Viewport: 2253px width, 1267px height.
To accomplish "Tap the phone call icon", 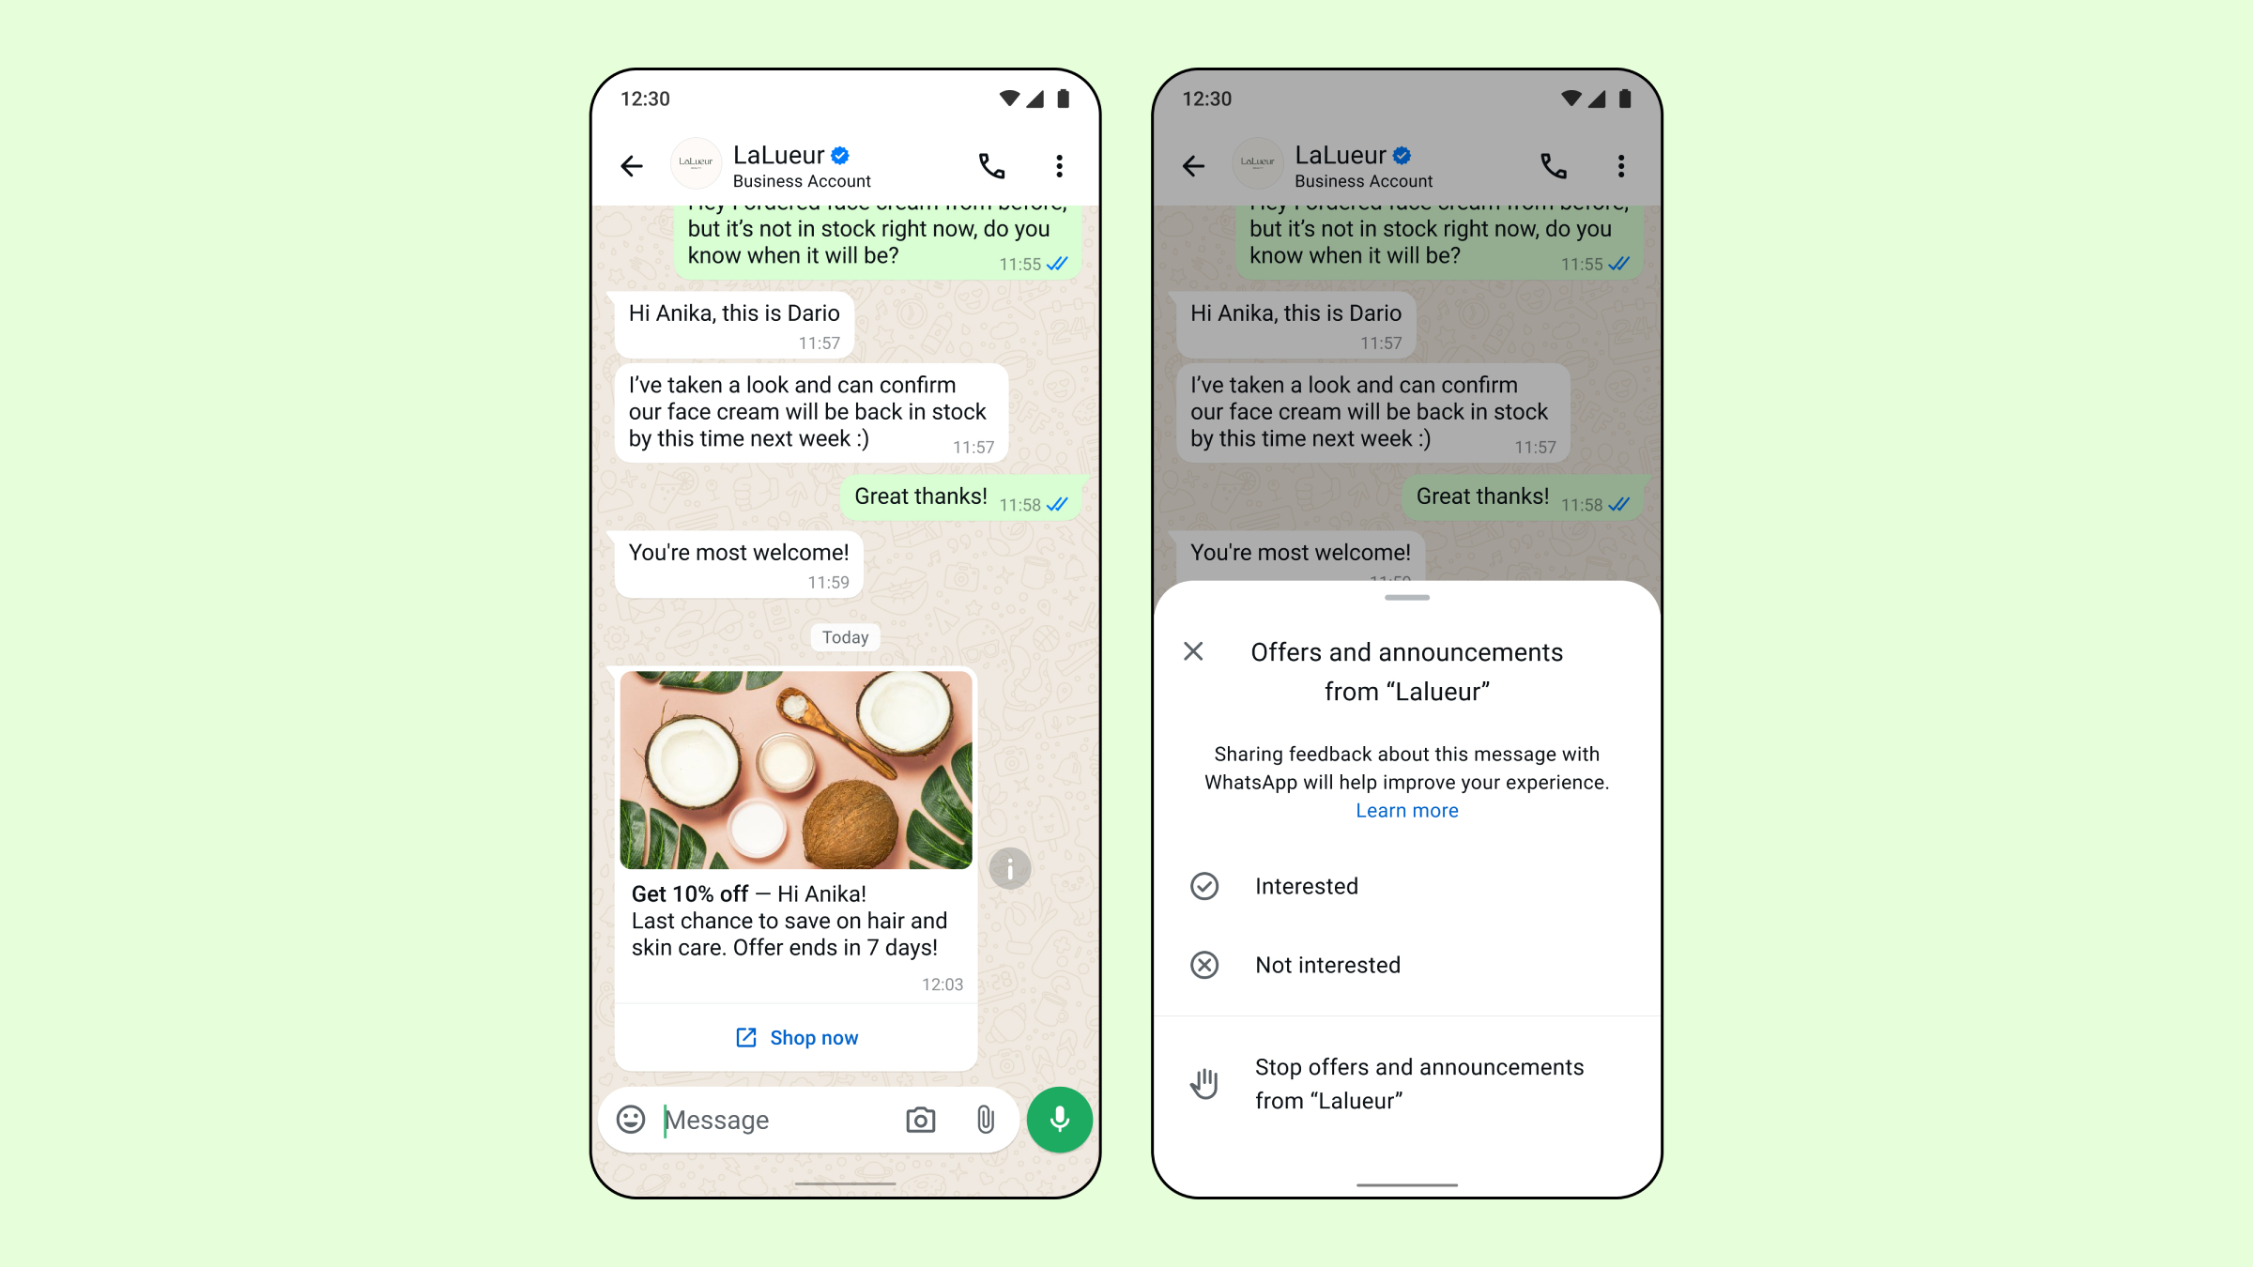I will point(992,164).
